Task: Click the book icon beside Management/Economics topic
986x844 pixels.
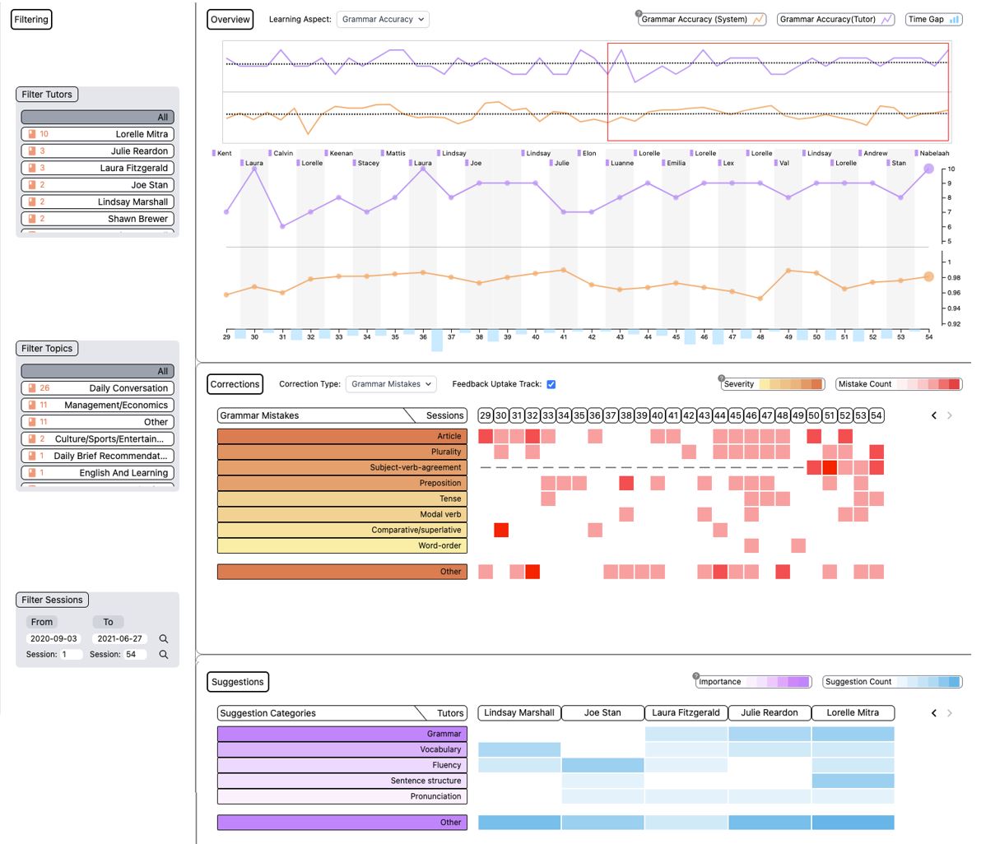Action: [x=32, y=405]
